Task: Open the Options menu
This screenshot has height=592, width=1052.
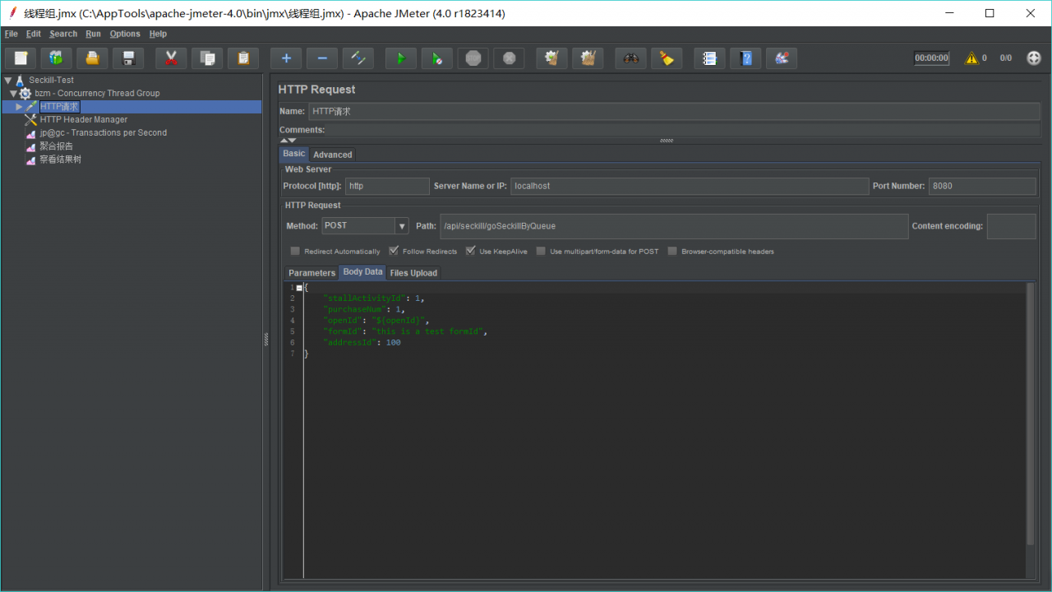Action: 125,34
